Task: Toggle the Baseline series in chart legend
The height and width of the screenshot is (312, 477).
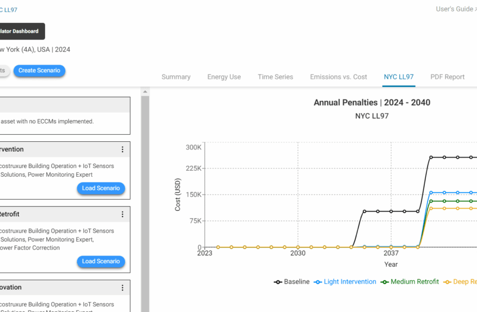Action: tap(292, 282)
